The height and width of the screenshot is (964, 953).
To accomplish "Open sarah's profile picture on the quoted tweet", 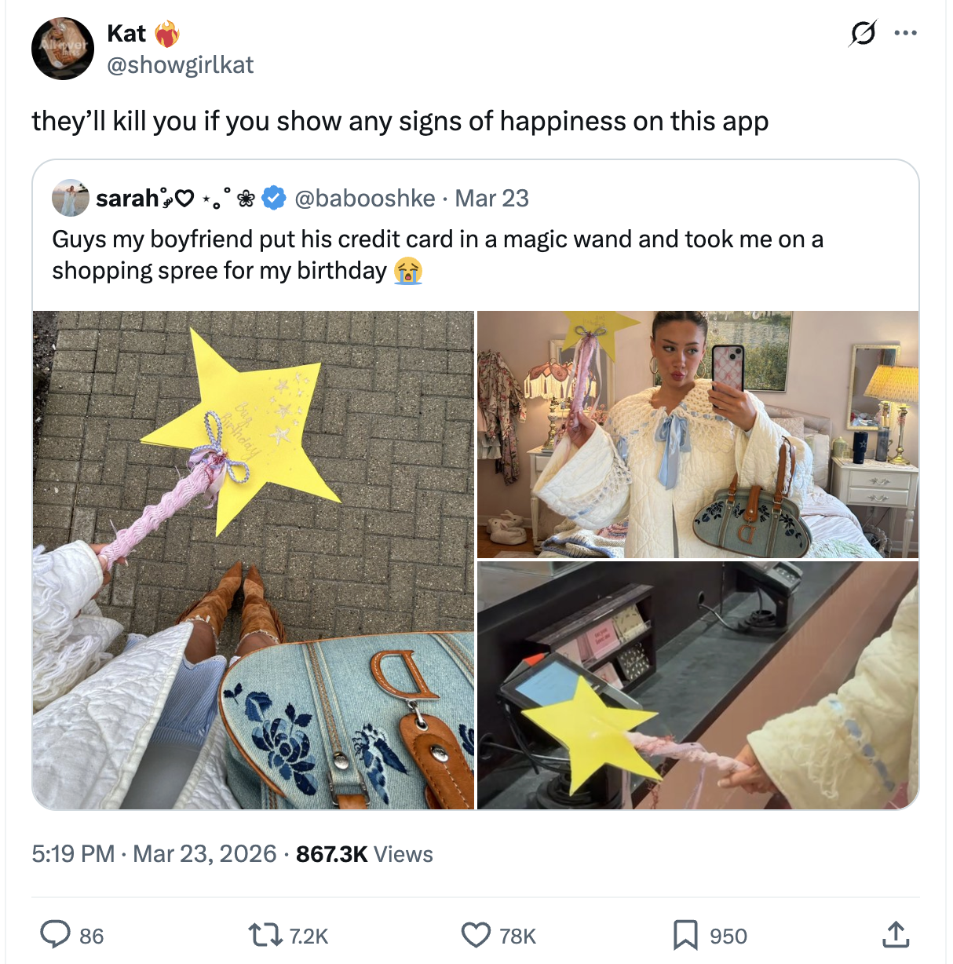I will [x=69, y=197].
